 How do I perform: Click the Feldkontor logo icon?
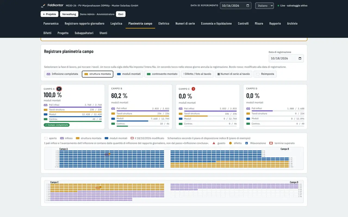43,6
